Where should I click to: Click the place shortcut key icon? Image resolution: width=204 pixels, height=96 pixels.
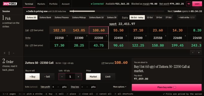point(67,94)
